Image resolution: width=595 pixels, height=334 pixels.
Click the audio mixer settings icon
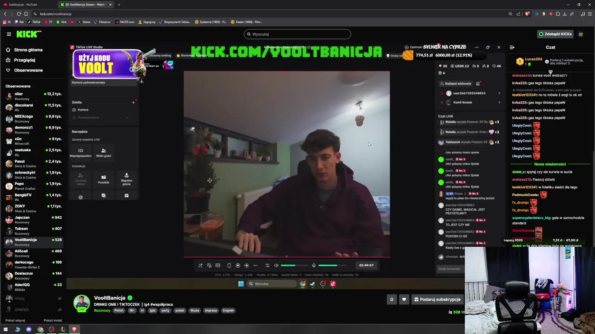(267, 265)
